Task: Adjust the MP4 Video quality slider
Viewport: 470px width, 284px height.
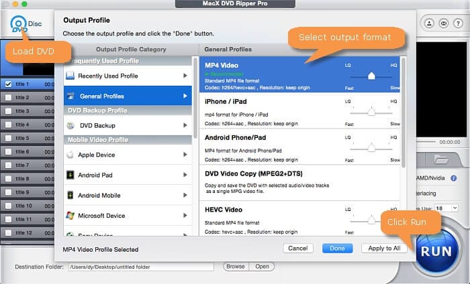Action: [x=371, y=76]
